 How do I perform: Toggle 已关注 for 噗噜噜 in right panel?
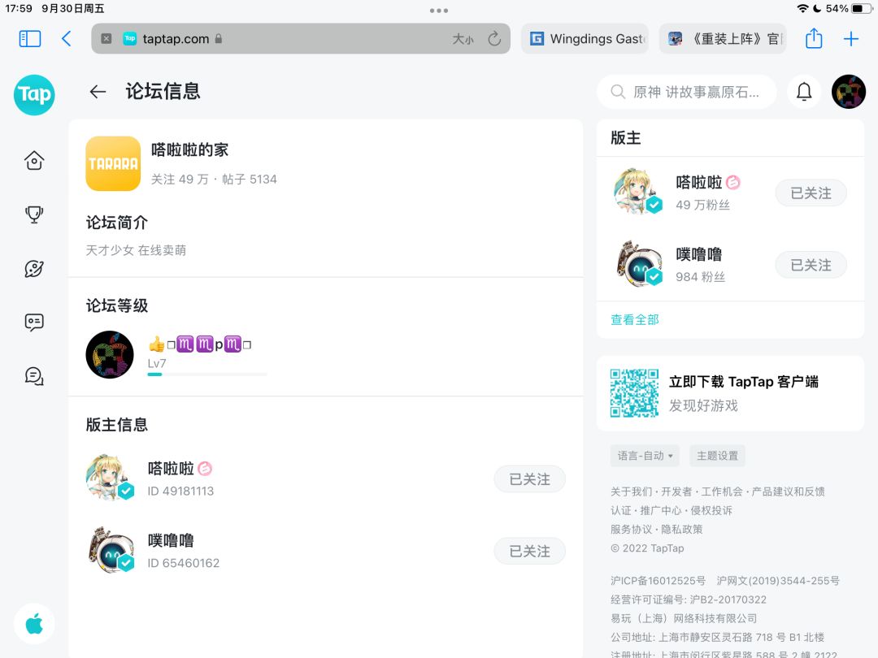click(x=811, y=265)
